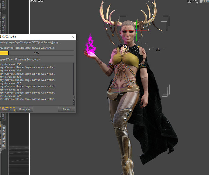Select the pink magic flame in viewport
Viewport: 209px width, 175px height.
(x=90, y=44)
